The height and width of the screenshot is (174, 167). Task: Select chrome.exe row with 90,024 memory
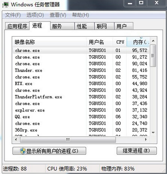[81, 64]
